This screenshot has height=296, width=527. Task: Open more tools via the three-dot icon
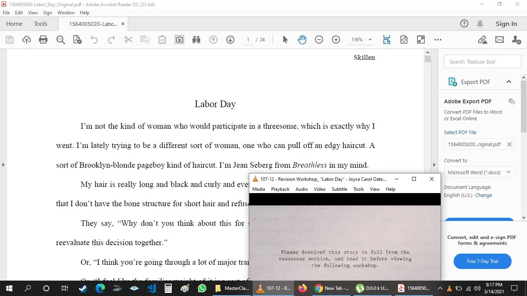[438, 40]
